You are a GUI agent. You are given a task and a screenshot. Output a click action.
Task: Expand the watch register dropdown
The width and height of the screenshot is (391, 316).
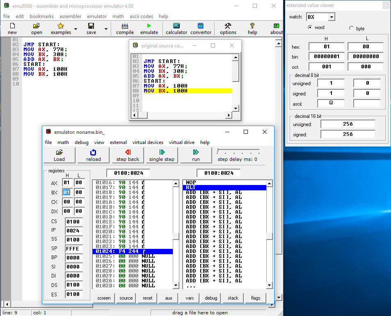(x=332, y=17)
